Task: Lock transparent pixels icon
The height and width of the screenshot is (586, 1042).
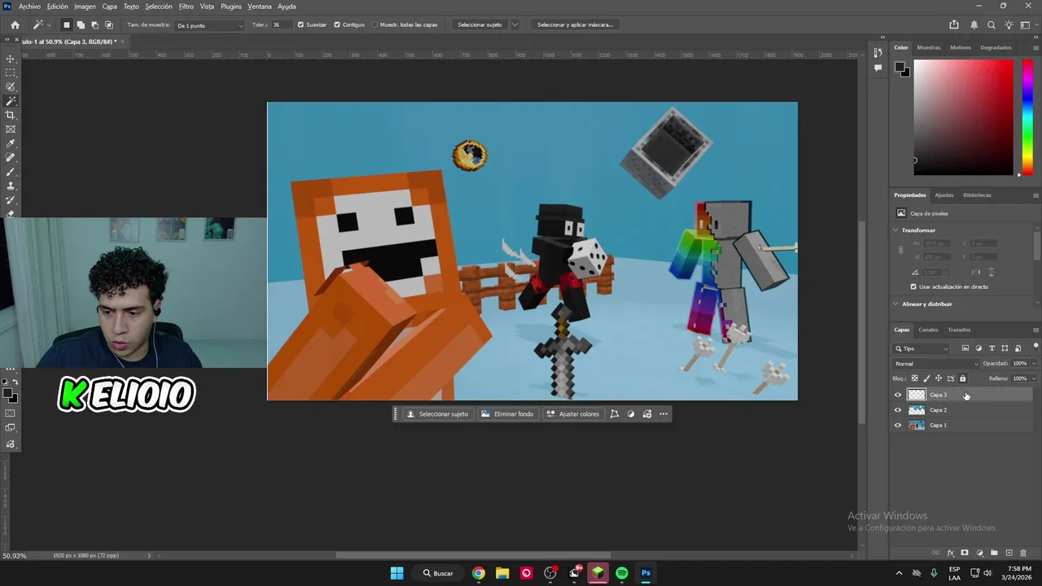Action: (x=914, y=378)
